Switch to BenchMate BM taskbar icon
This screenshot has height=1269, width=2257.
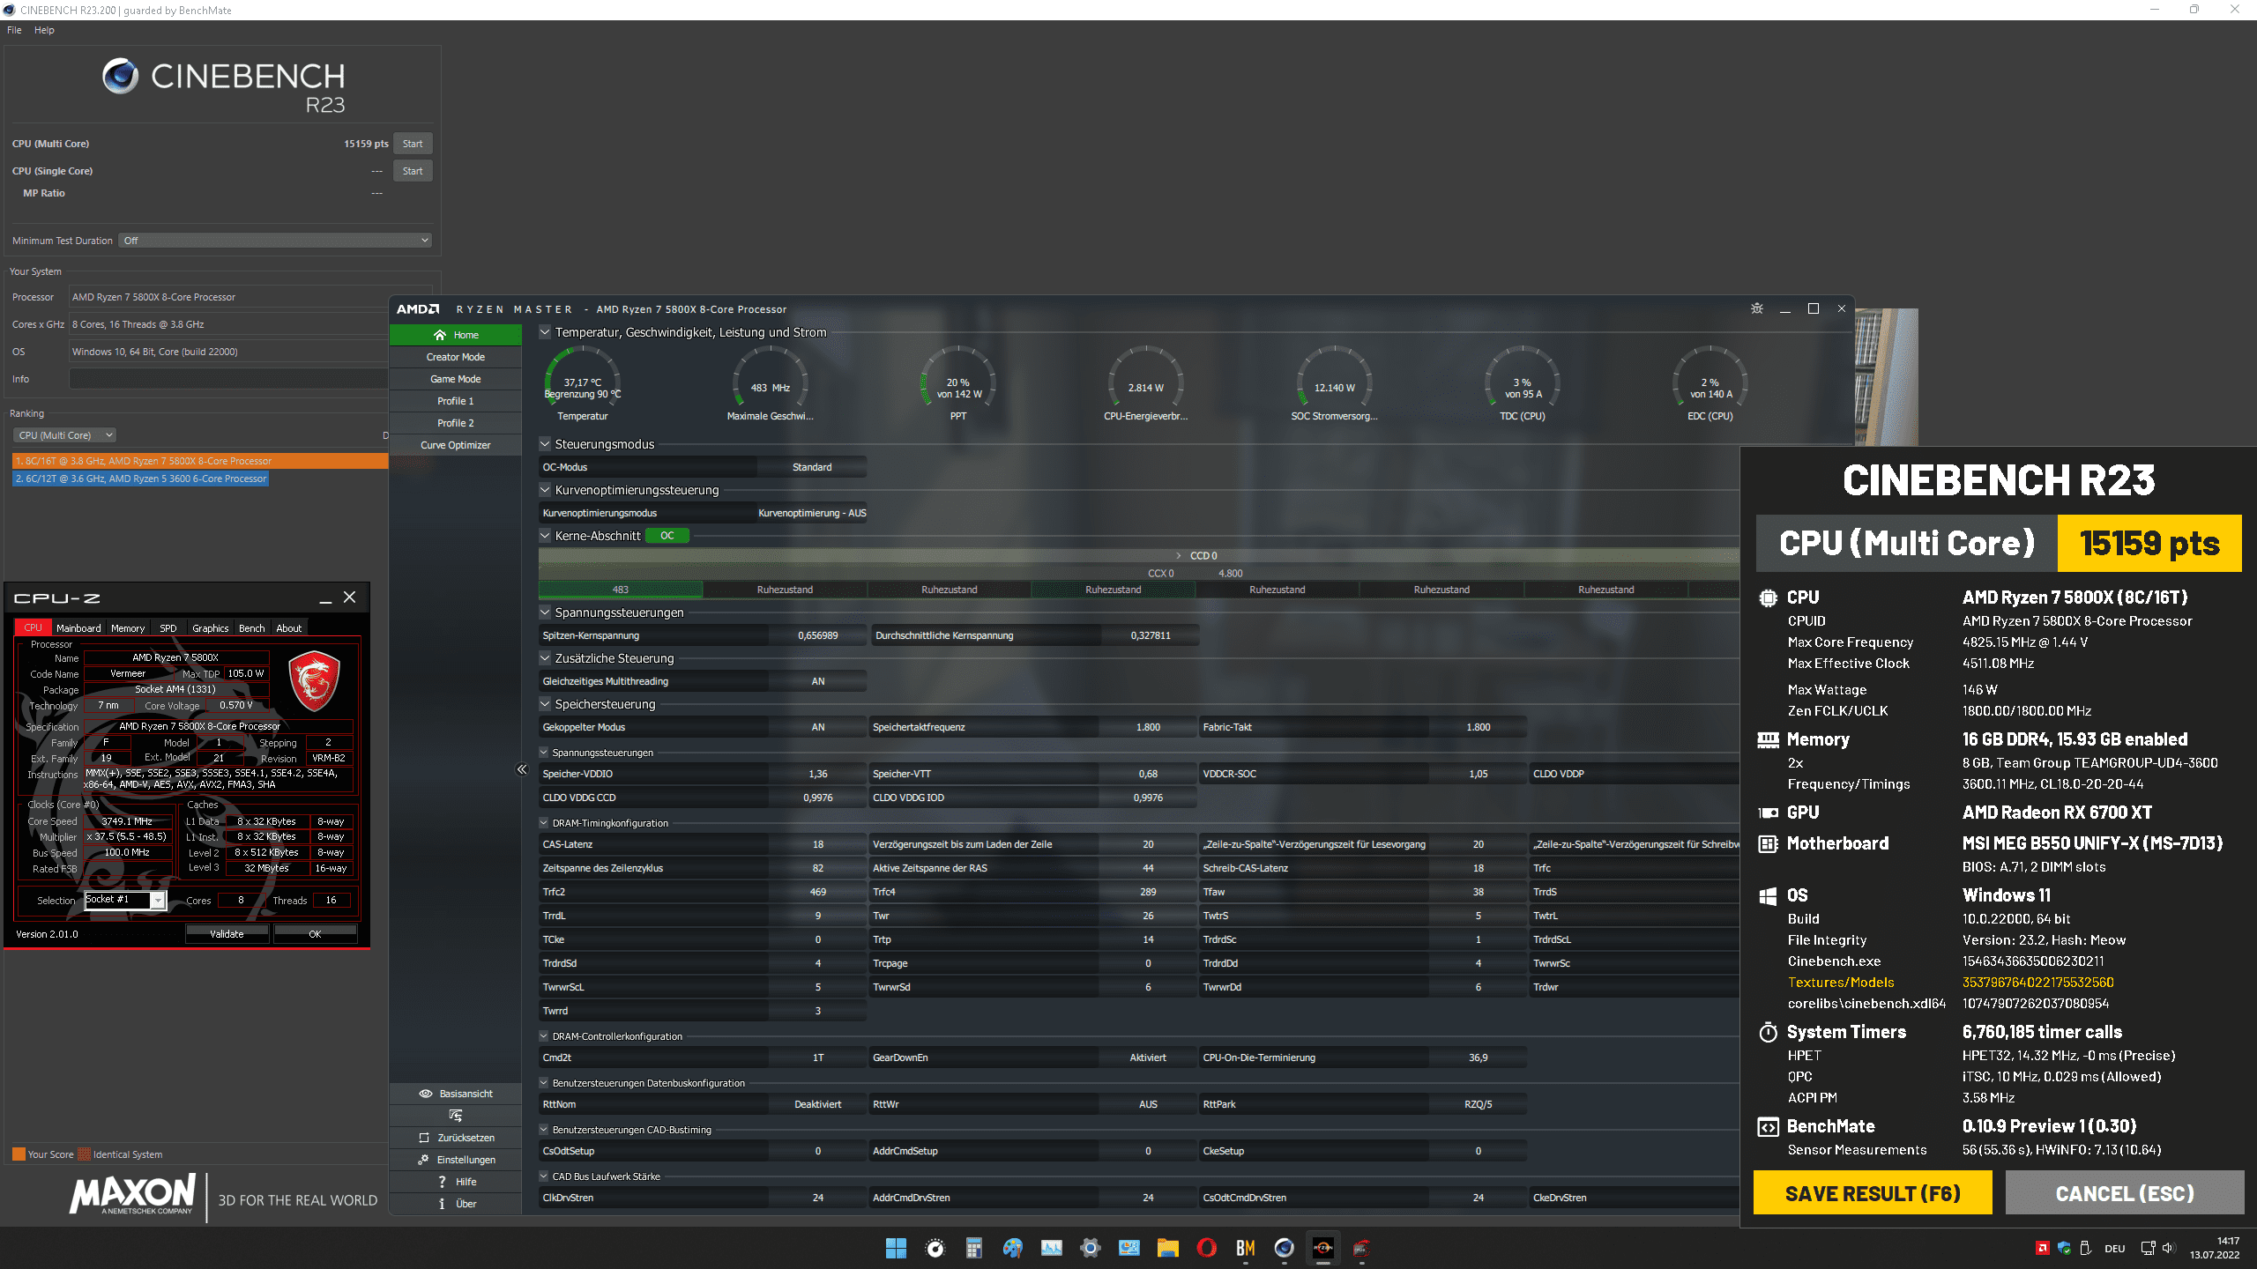pyautogui.click(x=1246, y=1248)
